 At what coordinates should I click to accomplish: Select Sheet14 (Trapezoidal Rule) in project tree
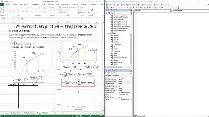121,18
